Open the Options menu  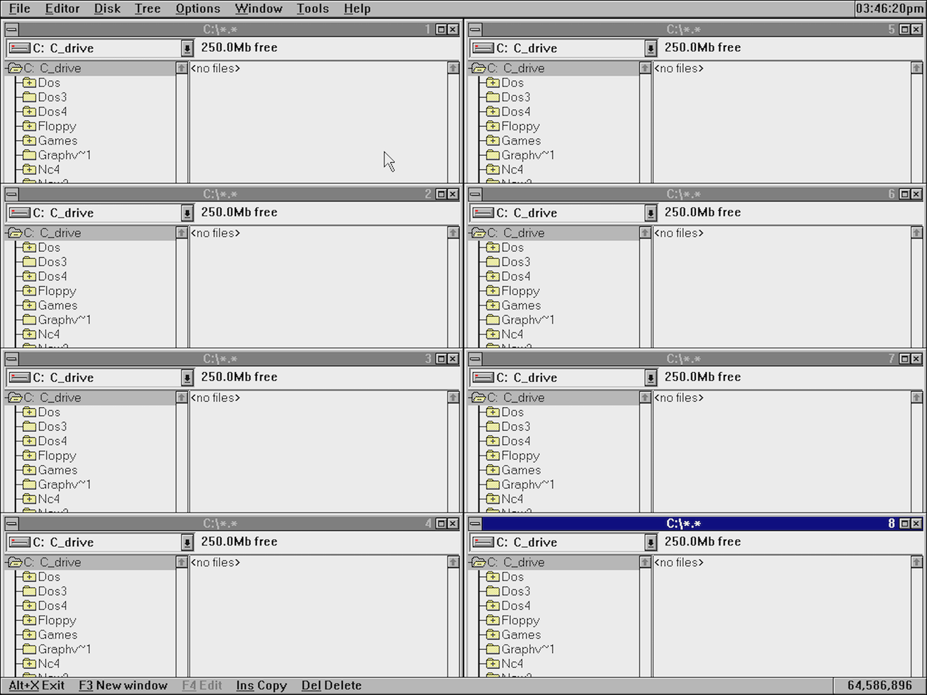(x=198, y=9)
